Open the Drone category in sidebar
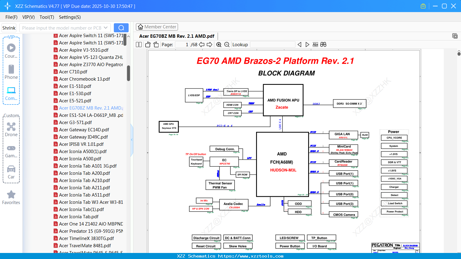Viewport: 461px width, 259px height. click(11, 129)
